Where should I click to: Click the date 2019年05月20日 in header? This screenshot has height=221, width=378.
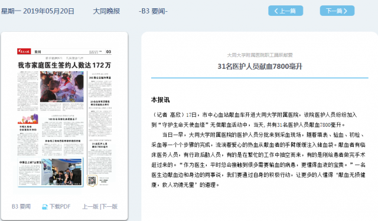tap(48, 11)
